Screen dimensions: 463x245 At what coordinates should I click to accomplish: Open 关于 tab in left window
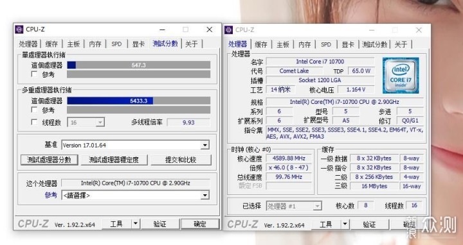(x=192, y=44)
